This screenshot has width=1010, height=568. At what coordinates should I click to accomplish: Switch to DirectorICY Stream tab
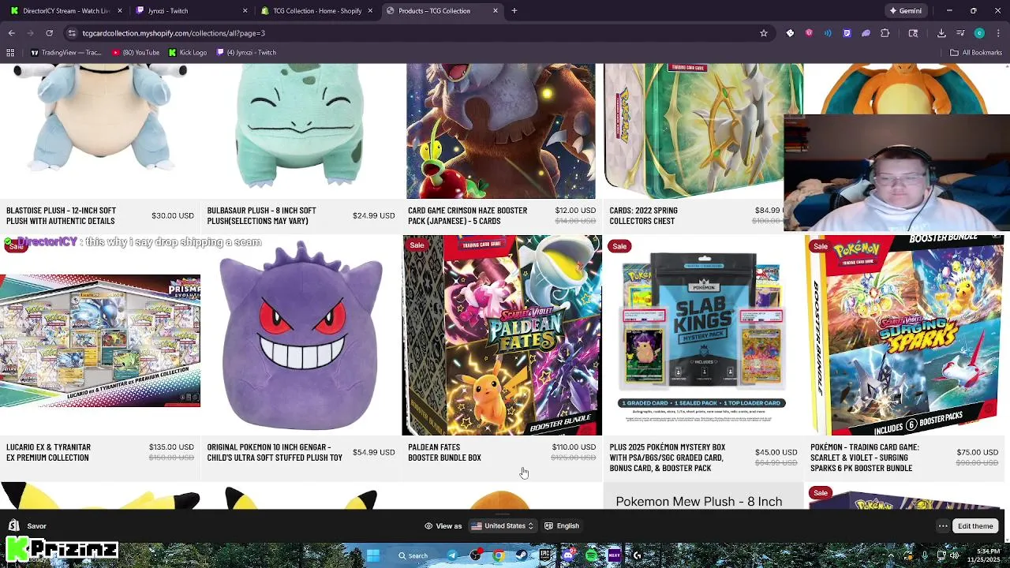(66, 11)
